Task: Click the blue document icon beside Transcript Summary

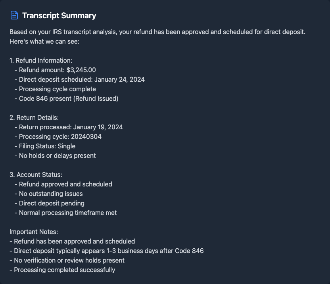Action: (x=14, y=15)
